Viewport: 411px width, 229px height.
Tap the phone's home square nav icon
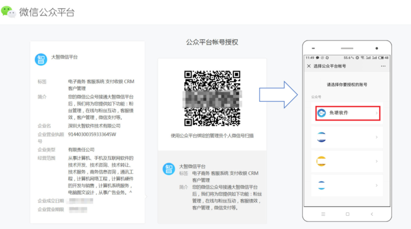point(348,214)
